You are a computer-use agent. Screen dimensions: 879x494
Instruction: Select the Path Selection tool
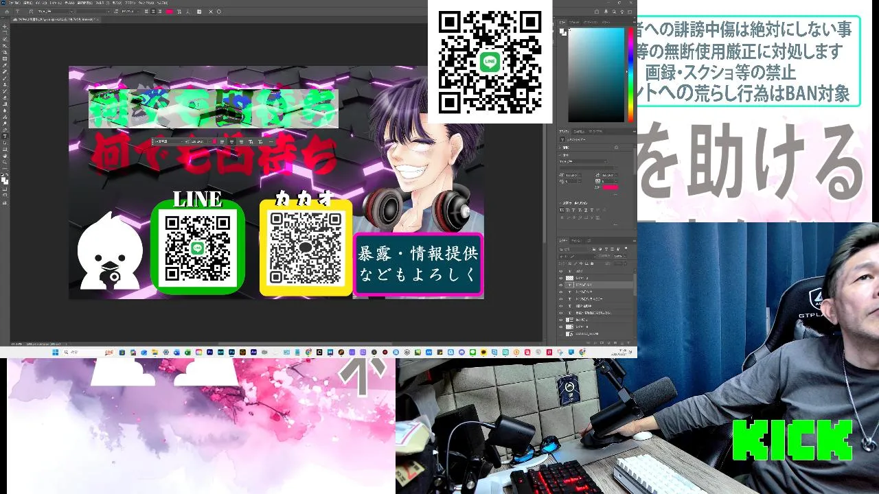(6, 143)
